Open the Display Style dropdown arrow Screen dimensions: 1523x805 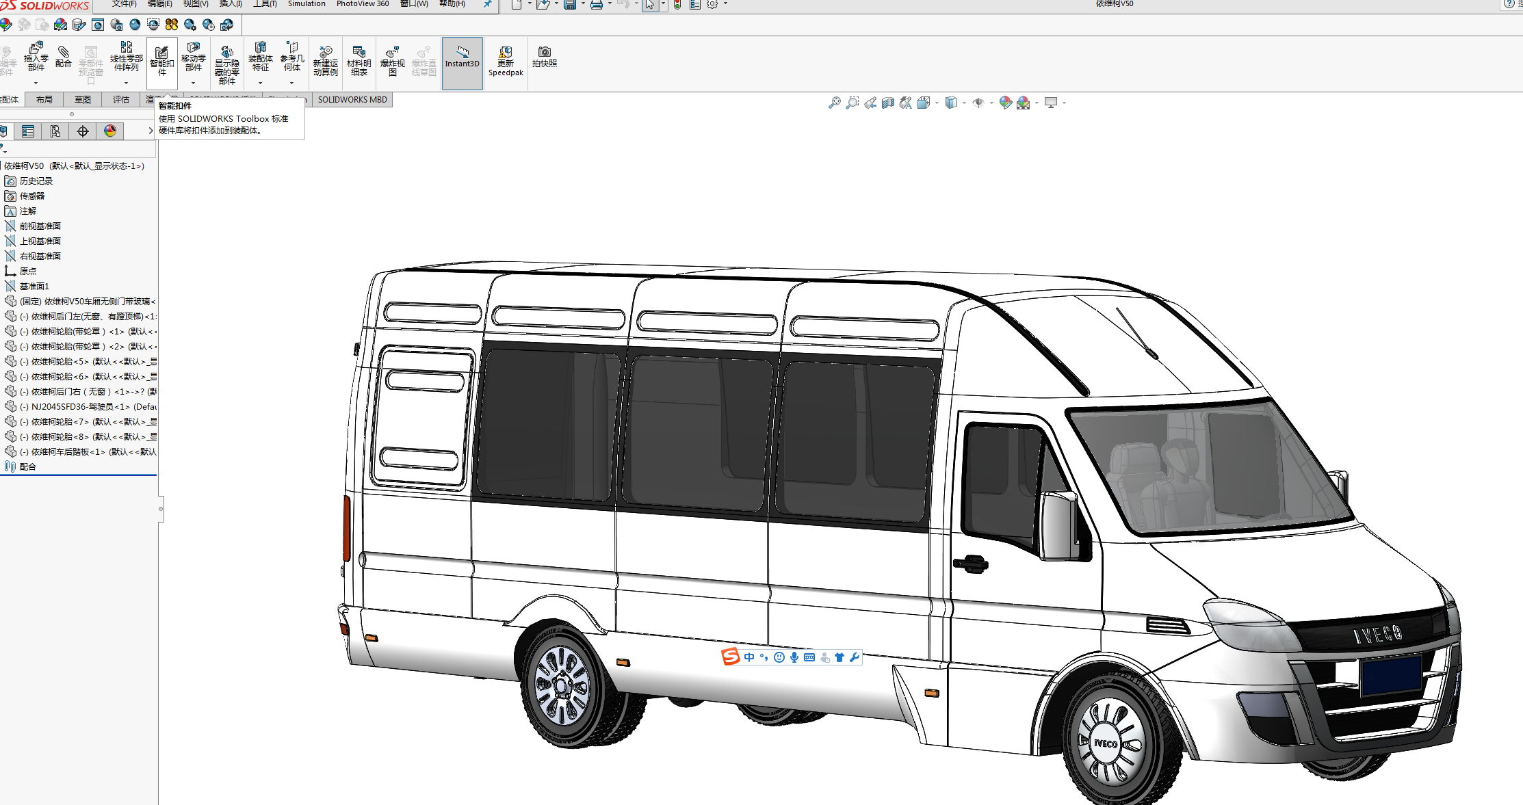pyautogui.click(x=964, y=103)
